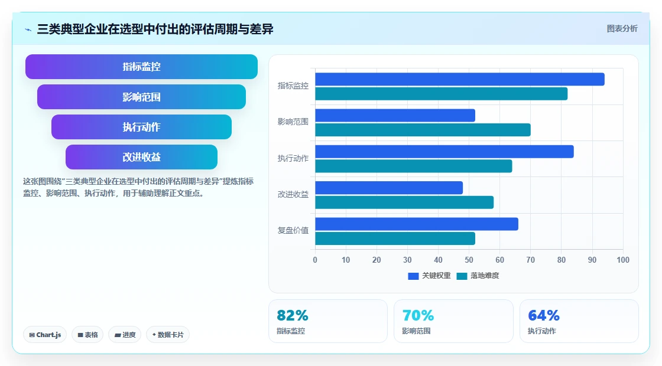Click the teal 执行动作 落地难度 bar
Viewport: 662px width, 366px height.
click(x=414, y=166)
